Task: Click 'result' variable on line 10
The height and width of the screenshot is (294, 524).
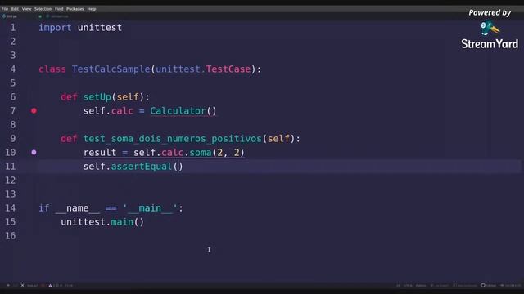Action: pos(100,153)
